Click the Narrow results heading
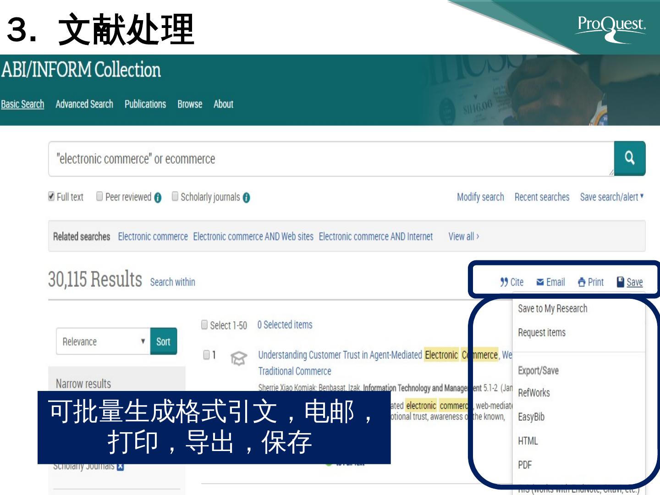 click(83, 384)
